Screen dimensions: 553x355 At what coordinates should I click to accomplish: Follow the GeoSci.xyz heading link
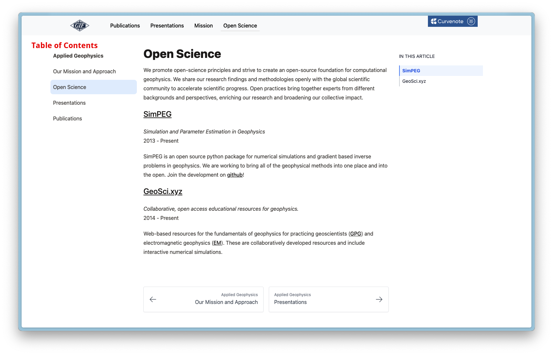coord(163,191)
